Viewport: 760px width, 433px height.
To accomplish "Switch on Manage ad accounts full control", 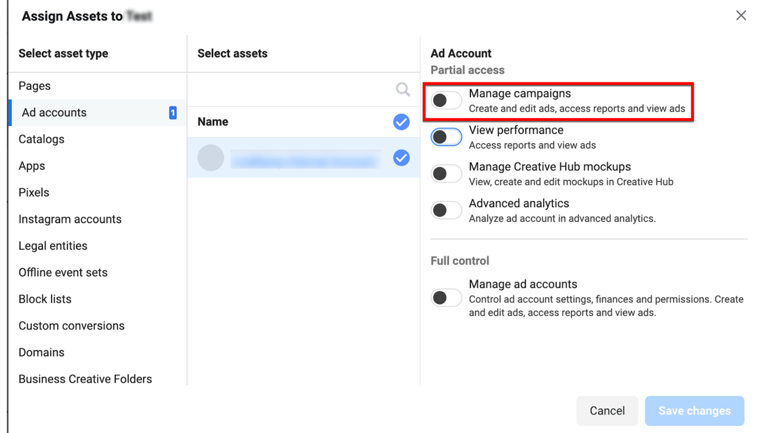I will (446, 298).
